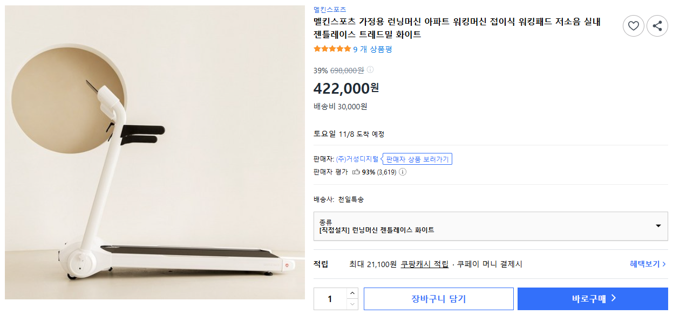Increase quantity with the up arrow

(x=354, y=293)
